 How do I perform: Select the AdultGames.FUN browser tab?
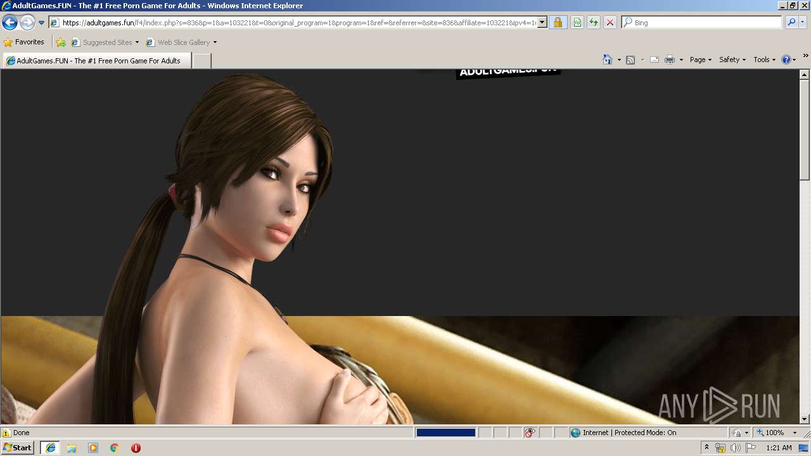coord(97,61)
